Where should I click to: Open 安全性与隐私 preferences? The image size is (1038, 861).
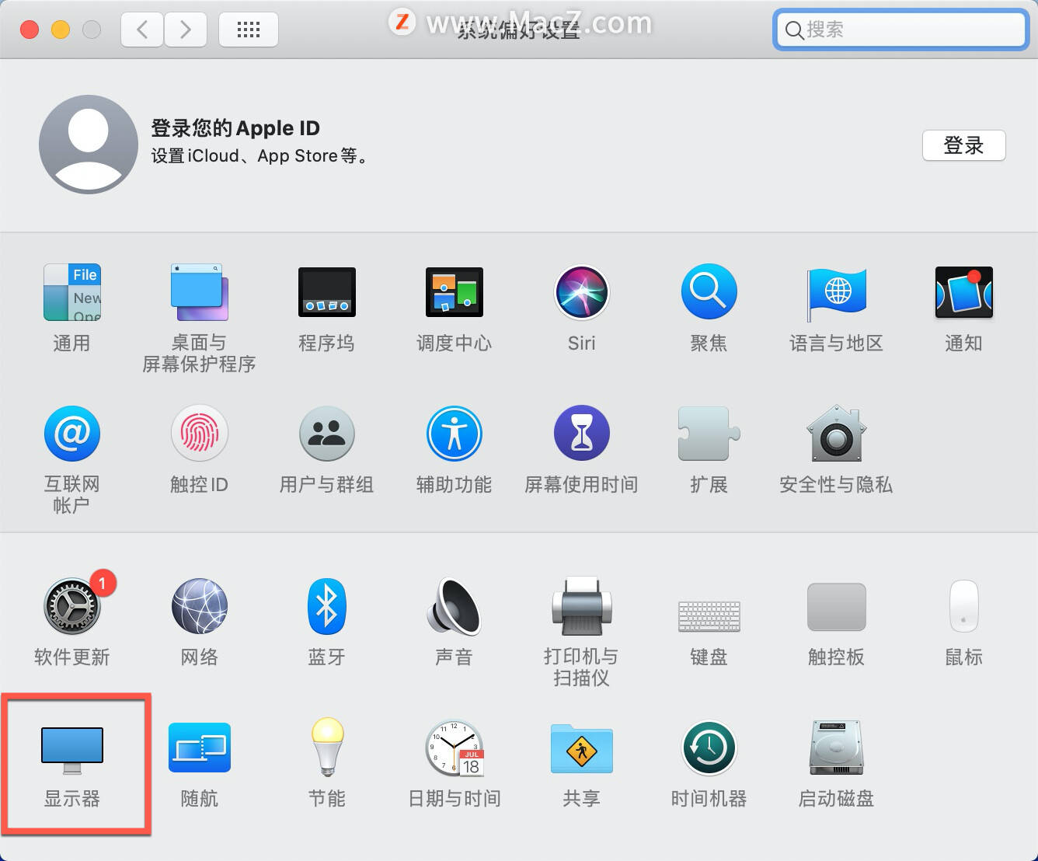click(836, 434)
